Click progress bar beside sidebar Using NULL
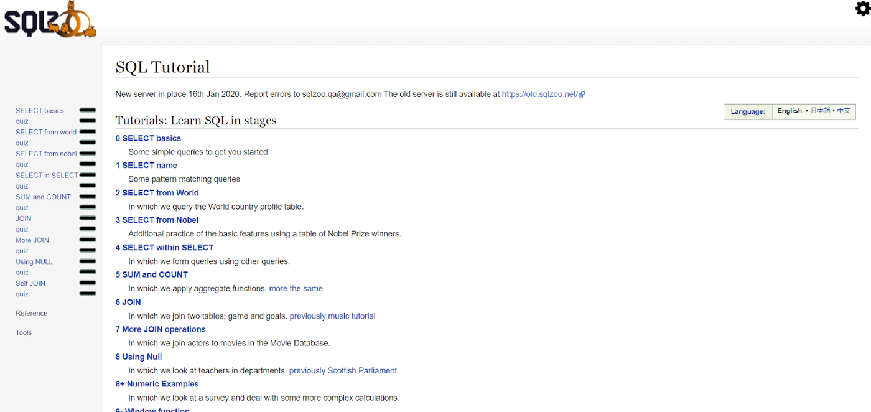The height and width of the screenshot is (412, 871). pyautogui.click(x=88, y=261)
